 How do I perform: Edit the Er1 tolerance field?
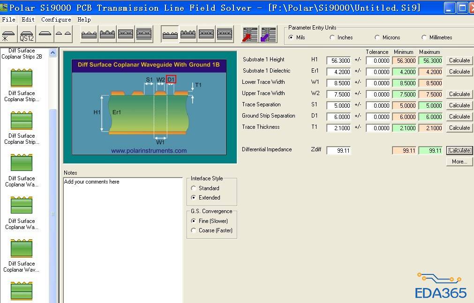[378, 72]
